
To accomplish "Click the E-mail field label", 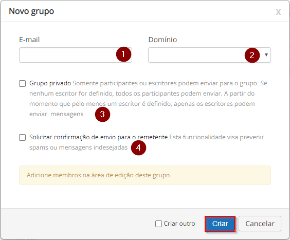I will [29, 40].
